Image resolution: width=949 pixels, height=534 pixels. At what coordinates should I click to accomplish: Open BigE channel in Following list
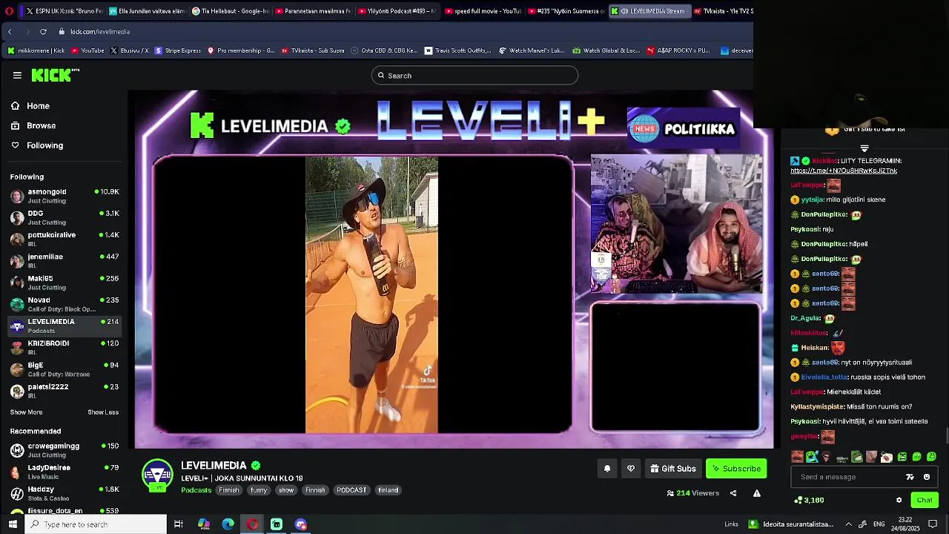pyautogui.click(x=65, y=369)
